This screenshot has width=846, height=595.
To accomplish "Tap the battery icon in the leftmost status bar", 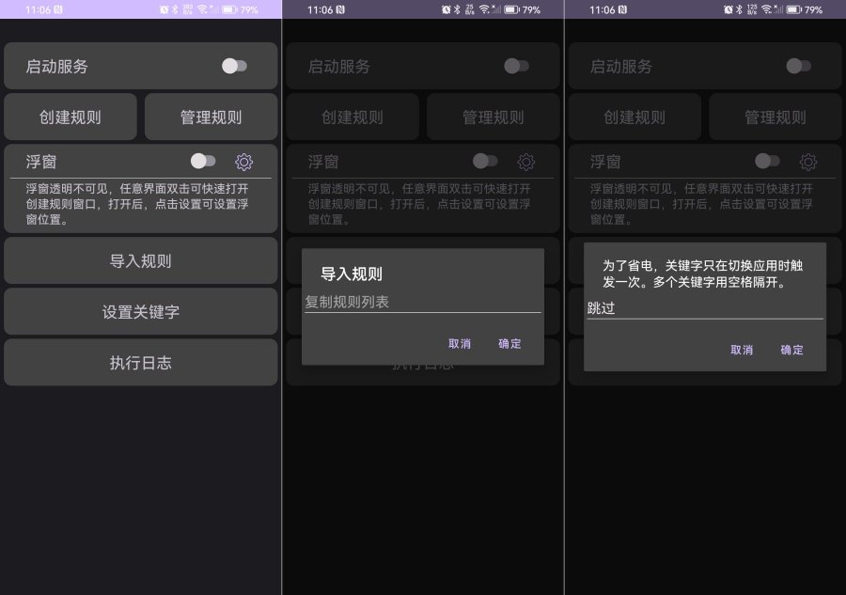I will coord(228,9).
